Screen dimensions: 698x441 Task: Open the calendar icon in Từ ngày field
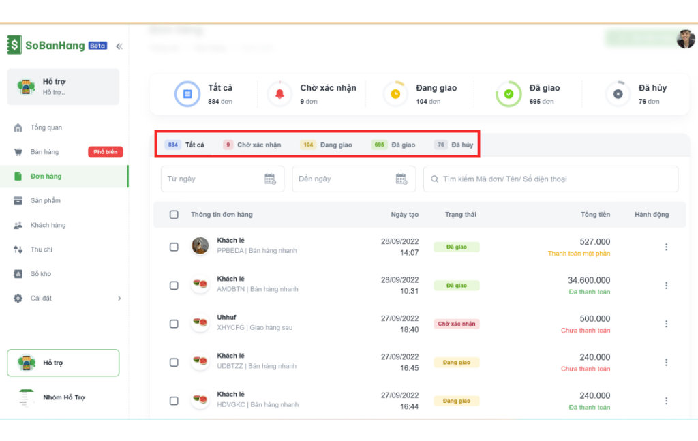coord(270,179)
